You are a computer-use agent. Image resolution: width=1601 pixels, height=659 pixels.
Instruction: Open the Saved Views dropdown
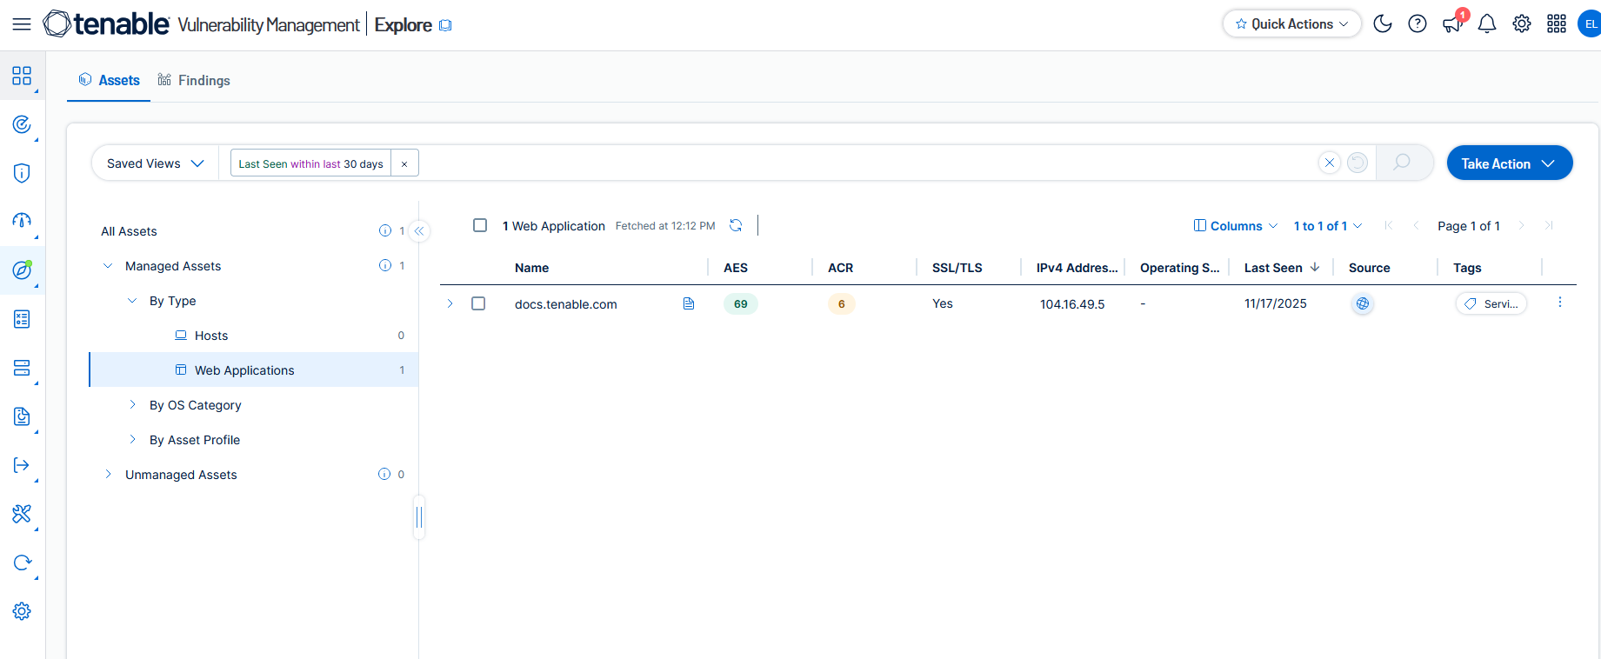click(155, 163)
